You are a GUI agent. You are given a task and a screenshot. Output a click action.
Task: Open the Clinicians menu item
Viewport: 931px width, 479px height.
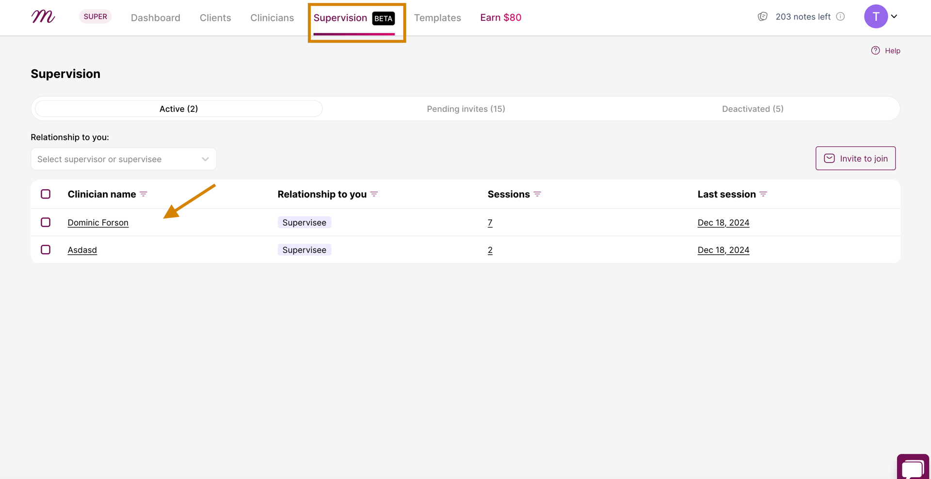pos(272,18)
